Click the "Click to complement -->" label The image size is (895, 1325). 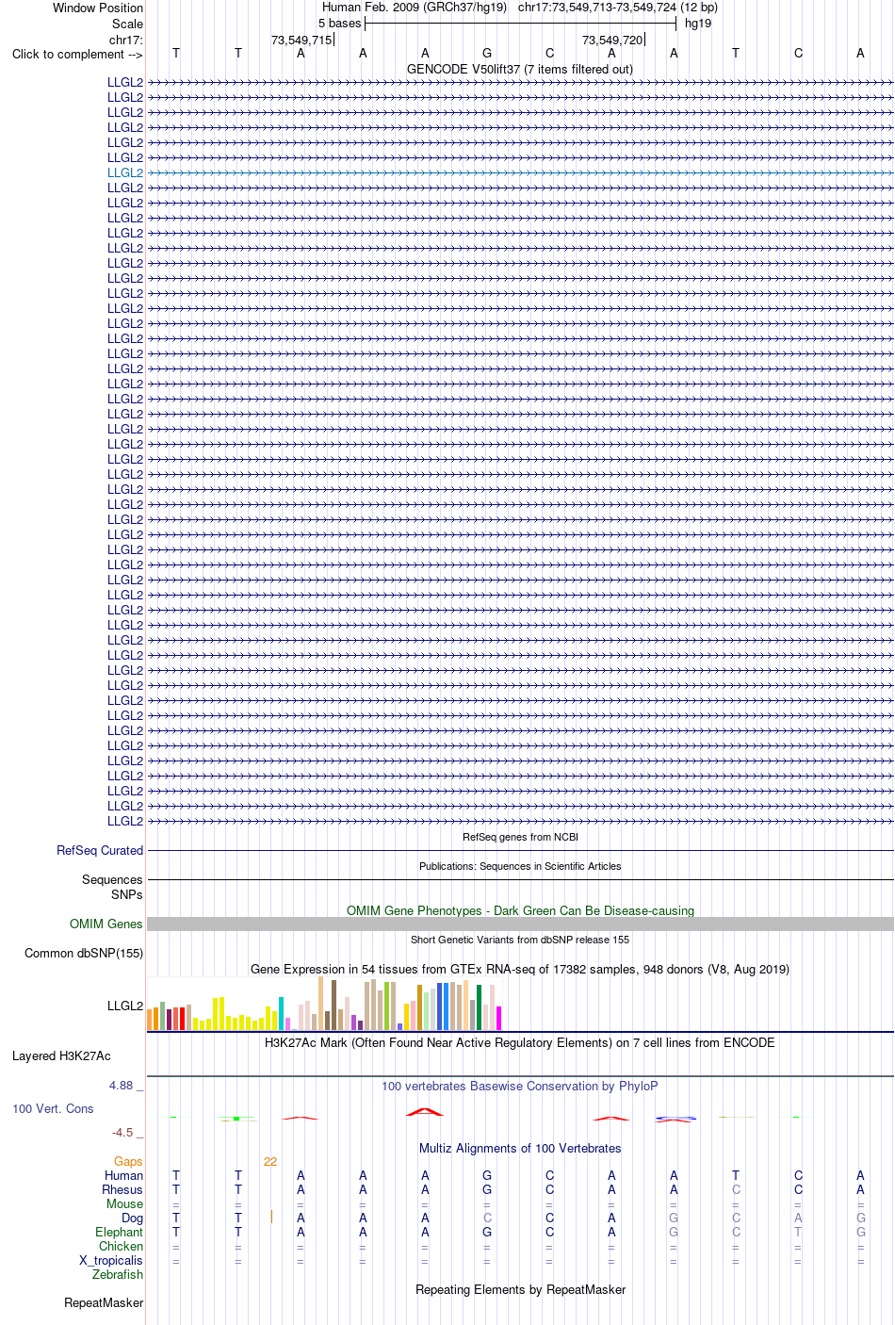click(x=77, y=54)
